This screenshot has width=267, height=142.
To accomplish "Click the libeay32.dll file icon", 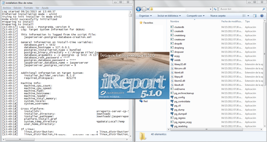I will (x=172, y=64).
